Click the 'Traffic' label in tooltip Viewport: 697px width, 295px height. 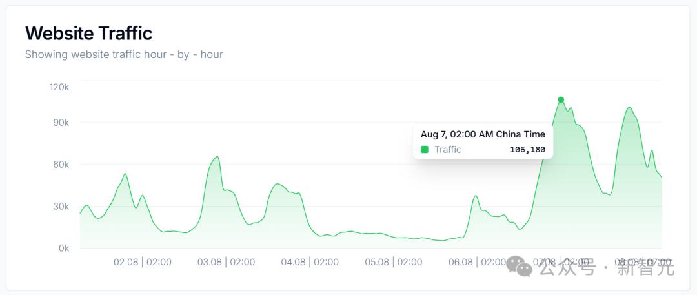click(x=448, y=150)
